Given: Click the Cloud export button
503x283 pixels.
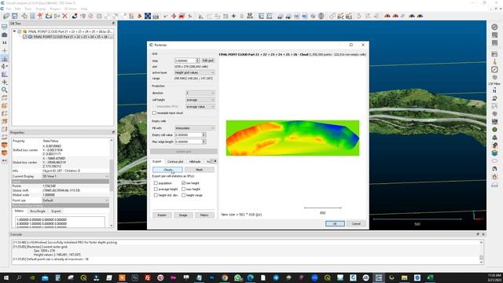Looking at the screenshot, I should click(x=167, y=170).
